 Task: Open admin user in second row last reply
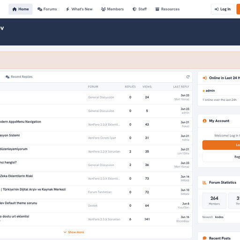pyautogui.click(x=186, y=112)
